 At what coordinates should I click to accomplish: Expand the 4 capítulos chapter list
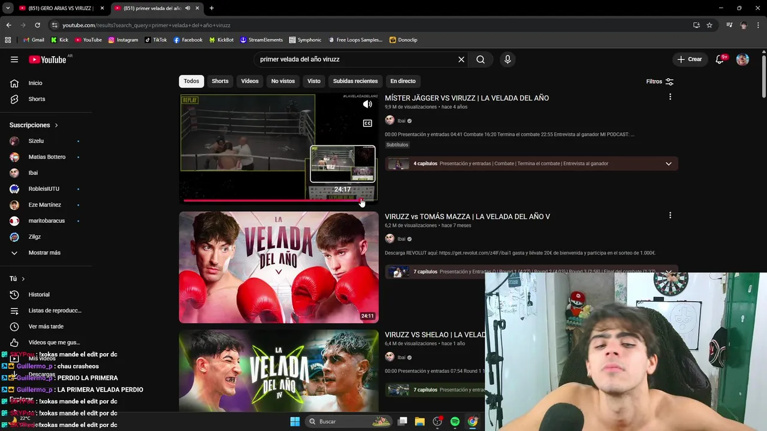pyautogui.click(x=669, y=163)
